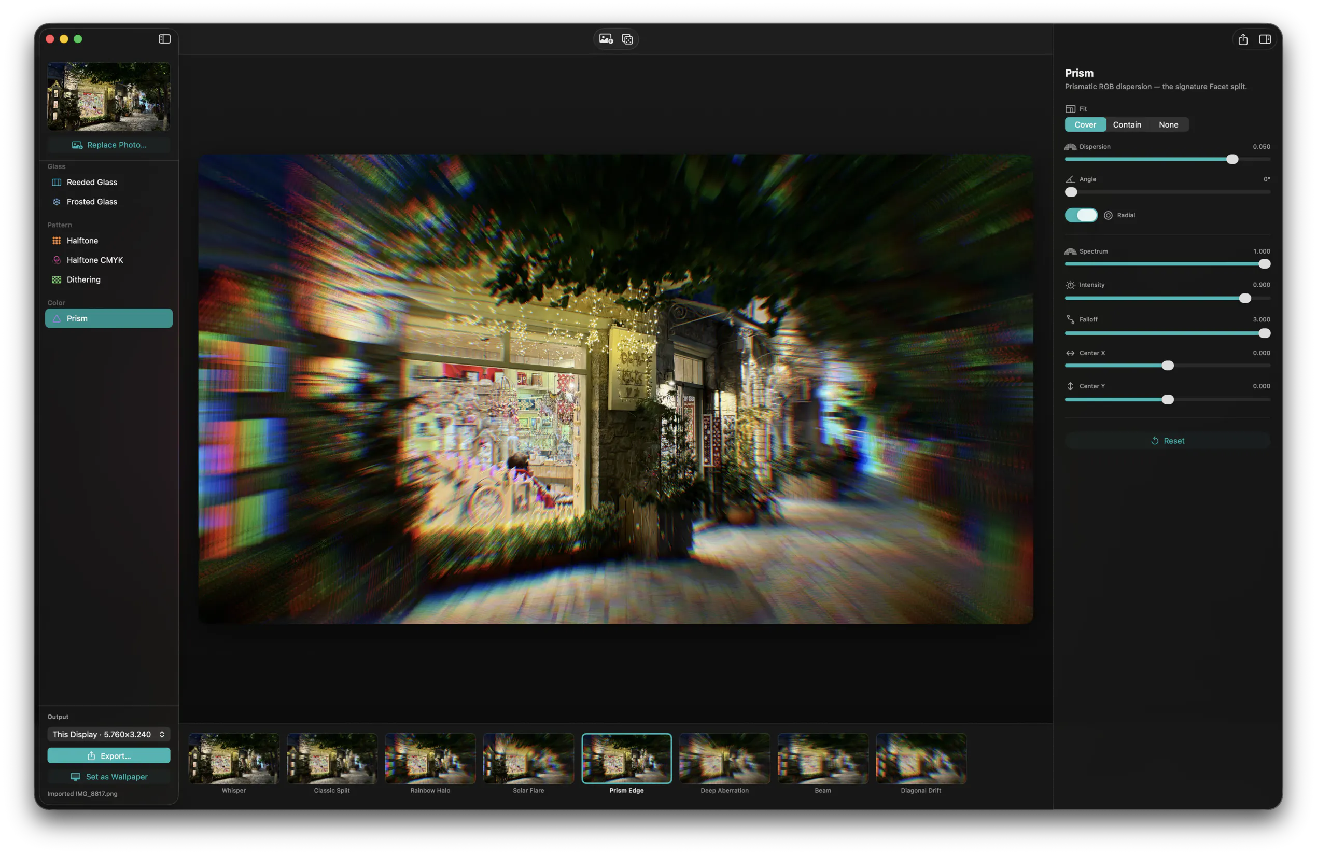The image size is (1317, 855).
Task: Click the Dispersion rainbow icon
Action: pos(1070,147)
